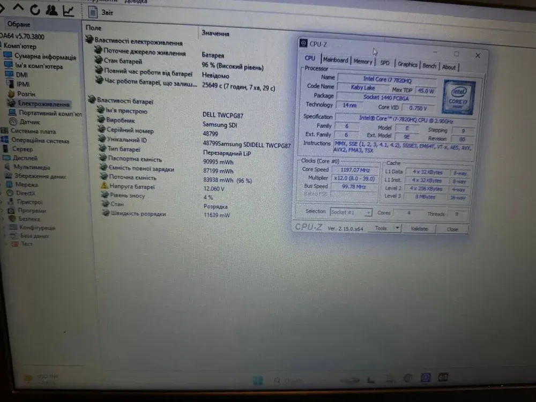536x402 pixels.
Task: Click the graph icon in AIDA64 toolbar
Action: click(x=69, y=10)
